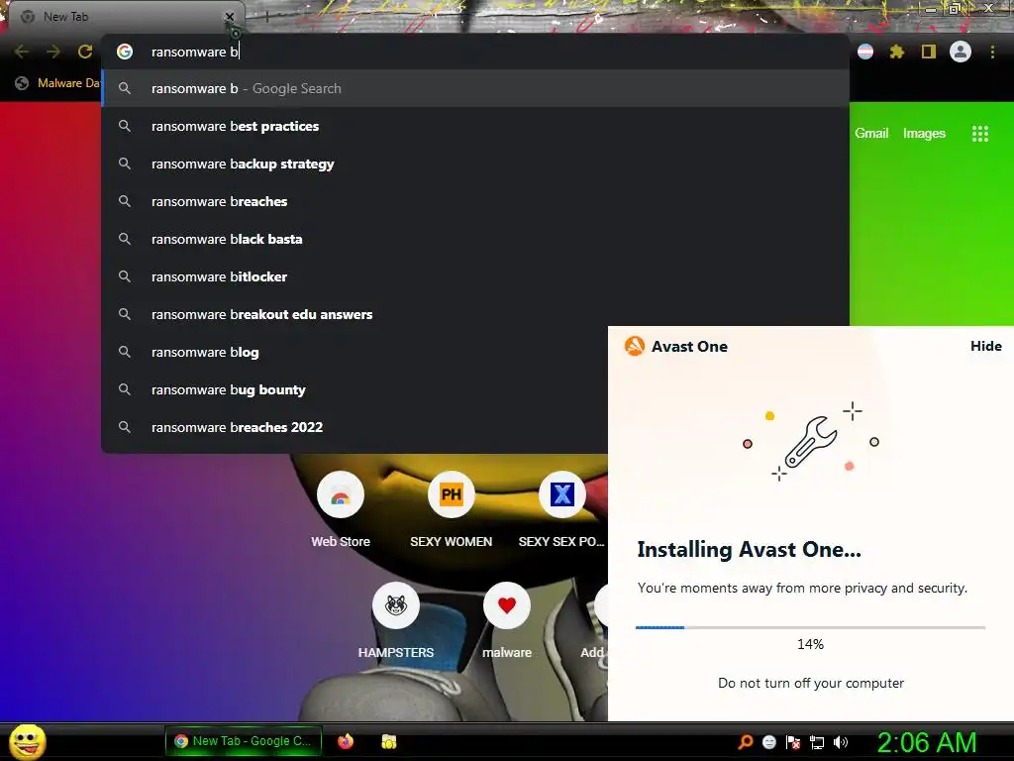Viewport: 1014px width, 761px height.
Task: Open the malware shortcut with heart icon
Action: [507, 621]
